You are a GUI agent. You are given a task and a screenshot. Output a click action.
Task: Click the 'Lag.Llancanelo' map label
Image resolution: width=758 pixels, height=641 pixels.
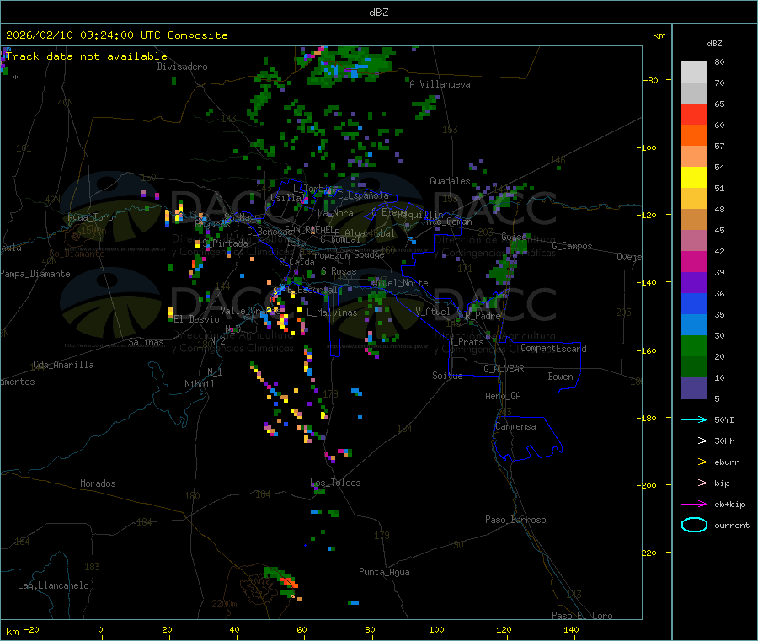(53, 585)
